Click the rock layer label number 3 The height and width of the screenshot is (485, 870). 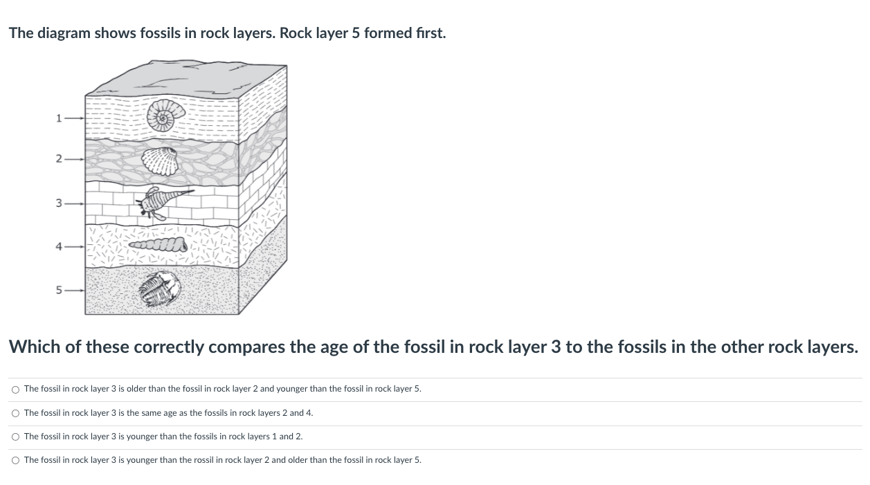point(59,204)
